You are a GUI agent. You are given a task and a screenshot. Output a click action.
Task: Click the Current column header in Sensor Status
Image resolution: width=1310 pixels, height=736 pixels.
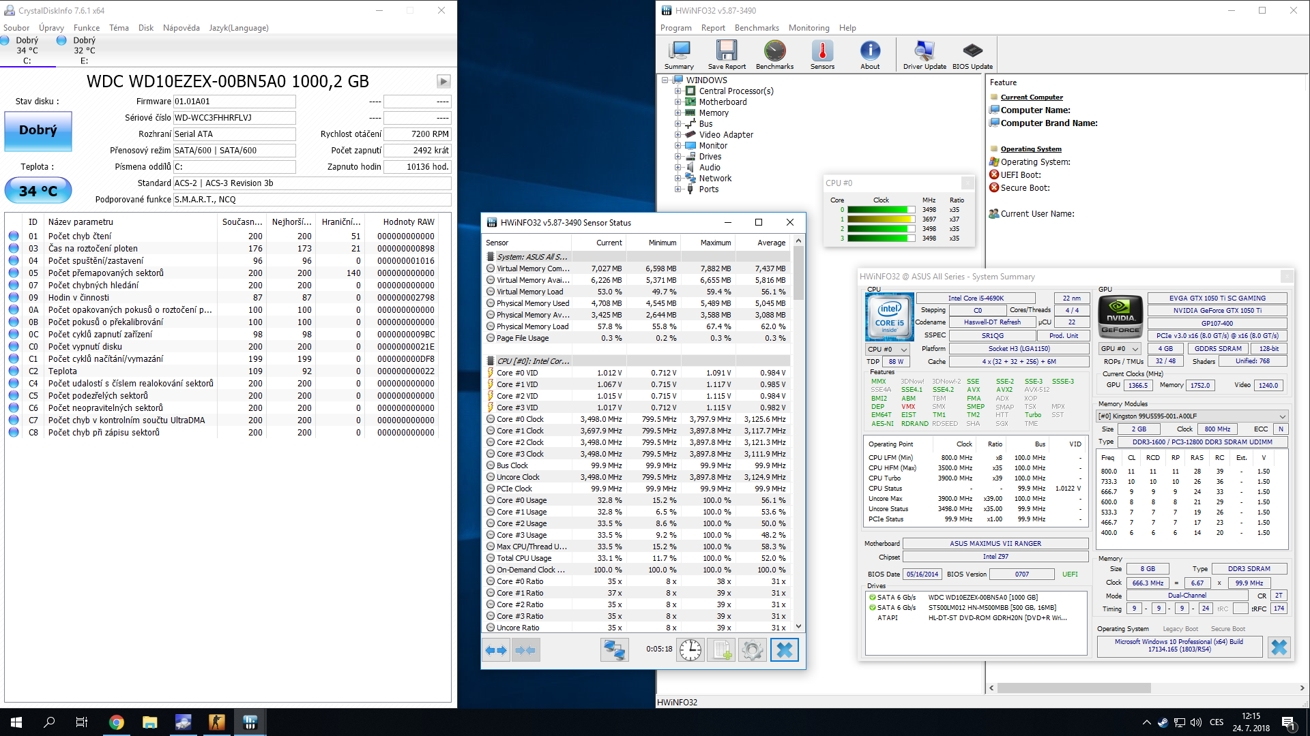click(x=598, y=243)
